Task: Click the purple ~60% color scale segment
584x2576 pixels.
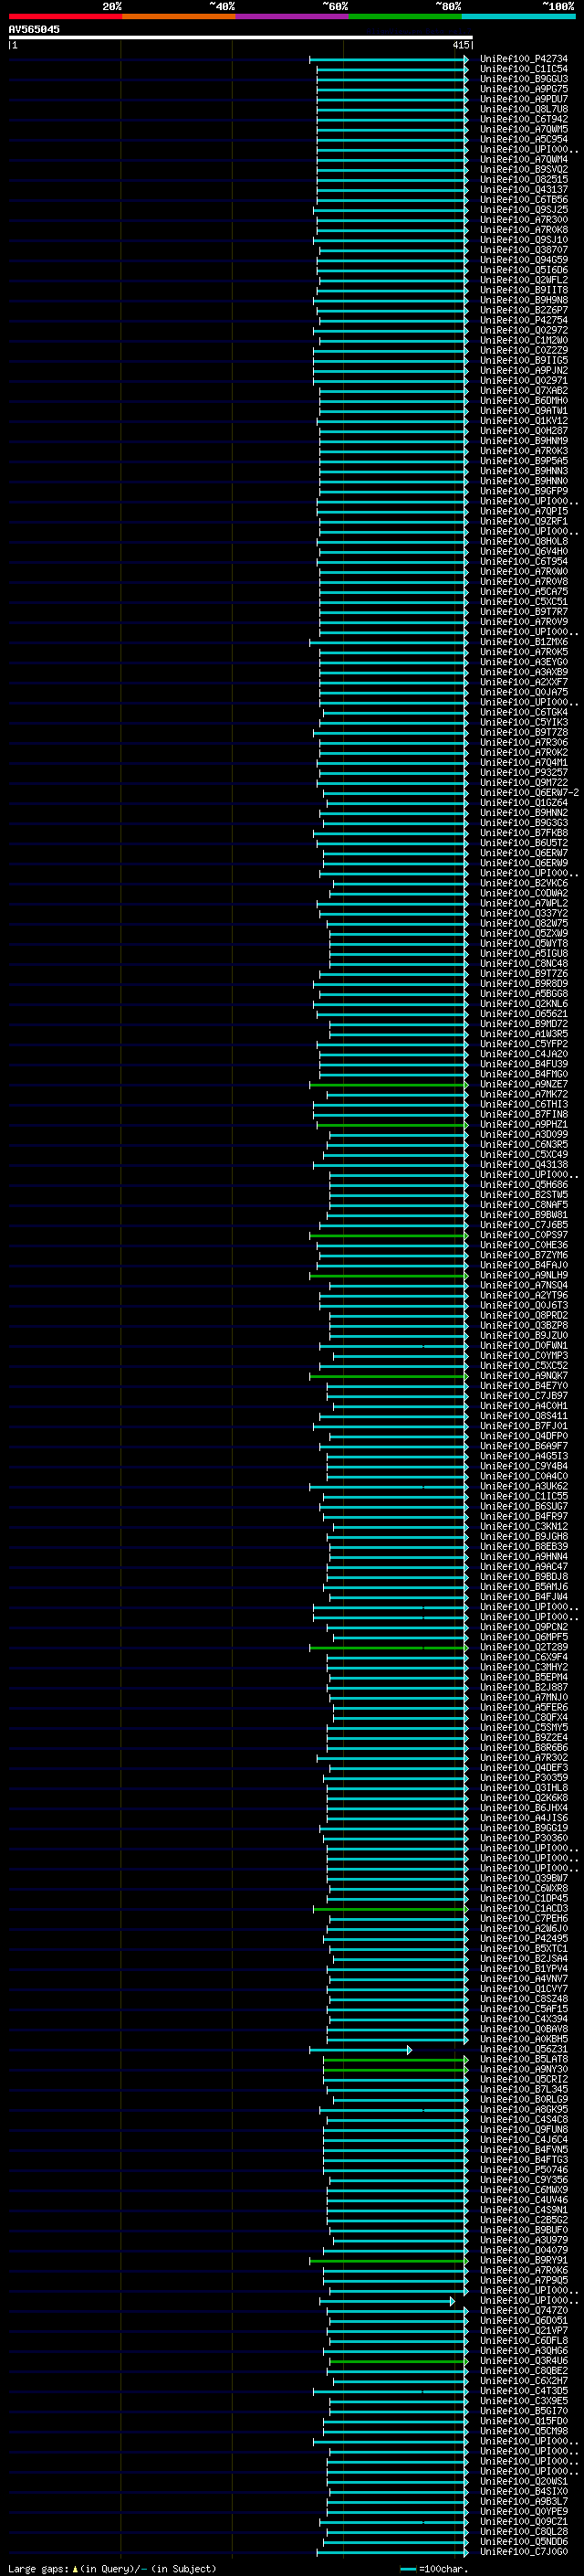Action: coord(293,16)
